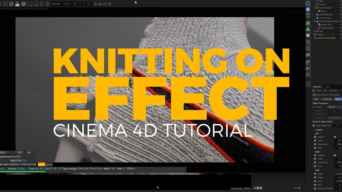Open the PT render kernel dropdown
The image size is (342, 192).
71,4
